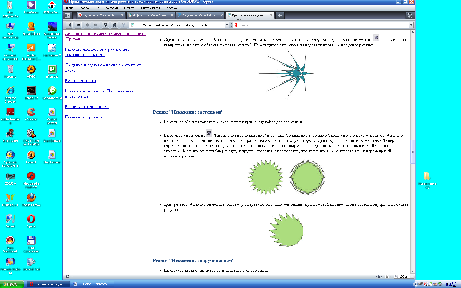Follow link 'Возможности панели Интерактивные инструменты'

click(100, 94)
